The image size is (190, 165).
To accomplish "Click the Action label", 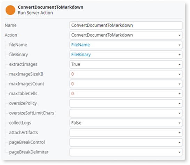I will click(11, 35).
